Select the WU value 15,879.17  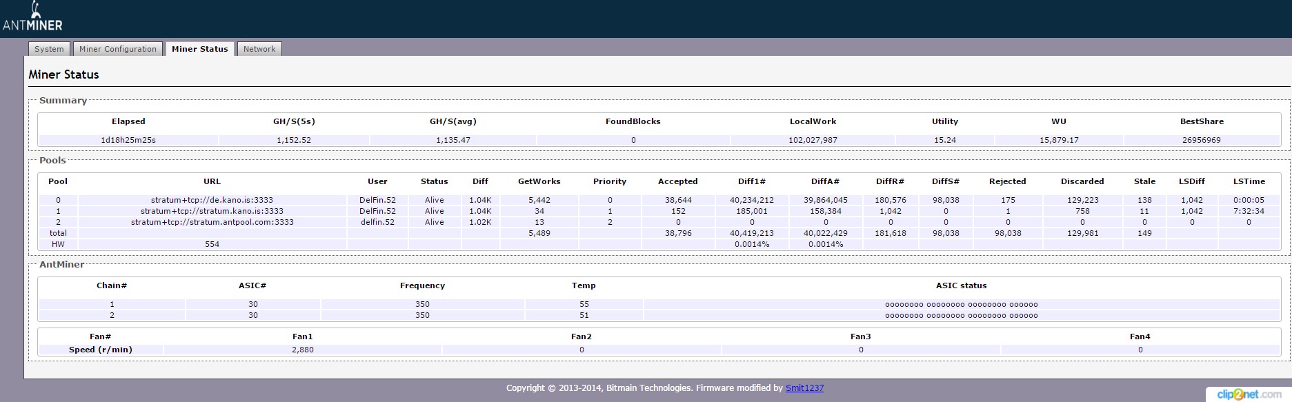[x=1059, y=140]
